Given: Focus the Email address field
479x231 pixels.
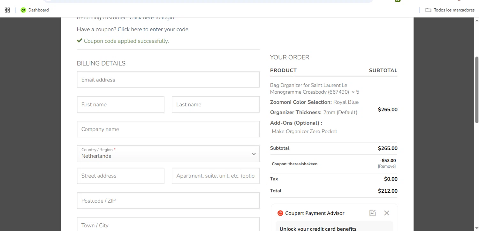Looking at the screenshot, I should [168, 80].
